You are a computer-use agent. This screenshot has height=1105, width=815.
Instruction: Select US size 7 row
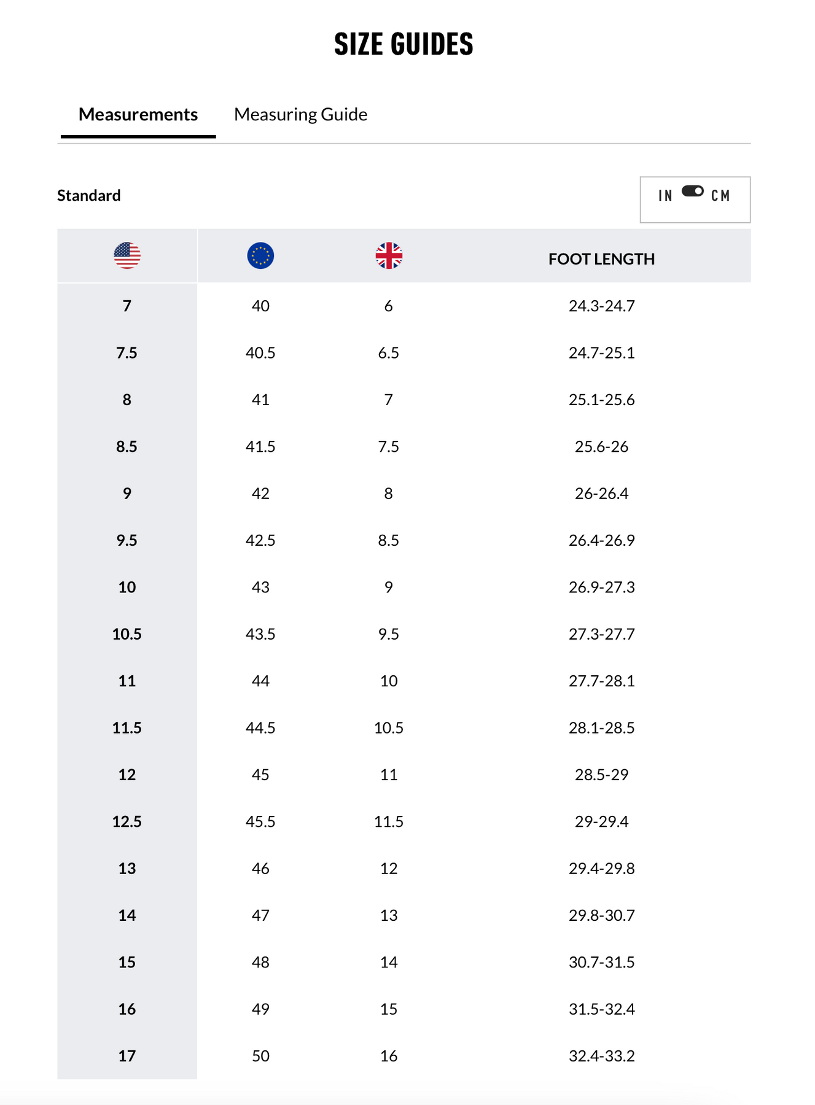pos(127,306)
